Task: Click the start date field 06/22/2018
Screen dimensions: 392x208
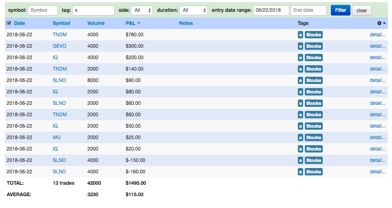Action: 271,10
